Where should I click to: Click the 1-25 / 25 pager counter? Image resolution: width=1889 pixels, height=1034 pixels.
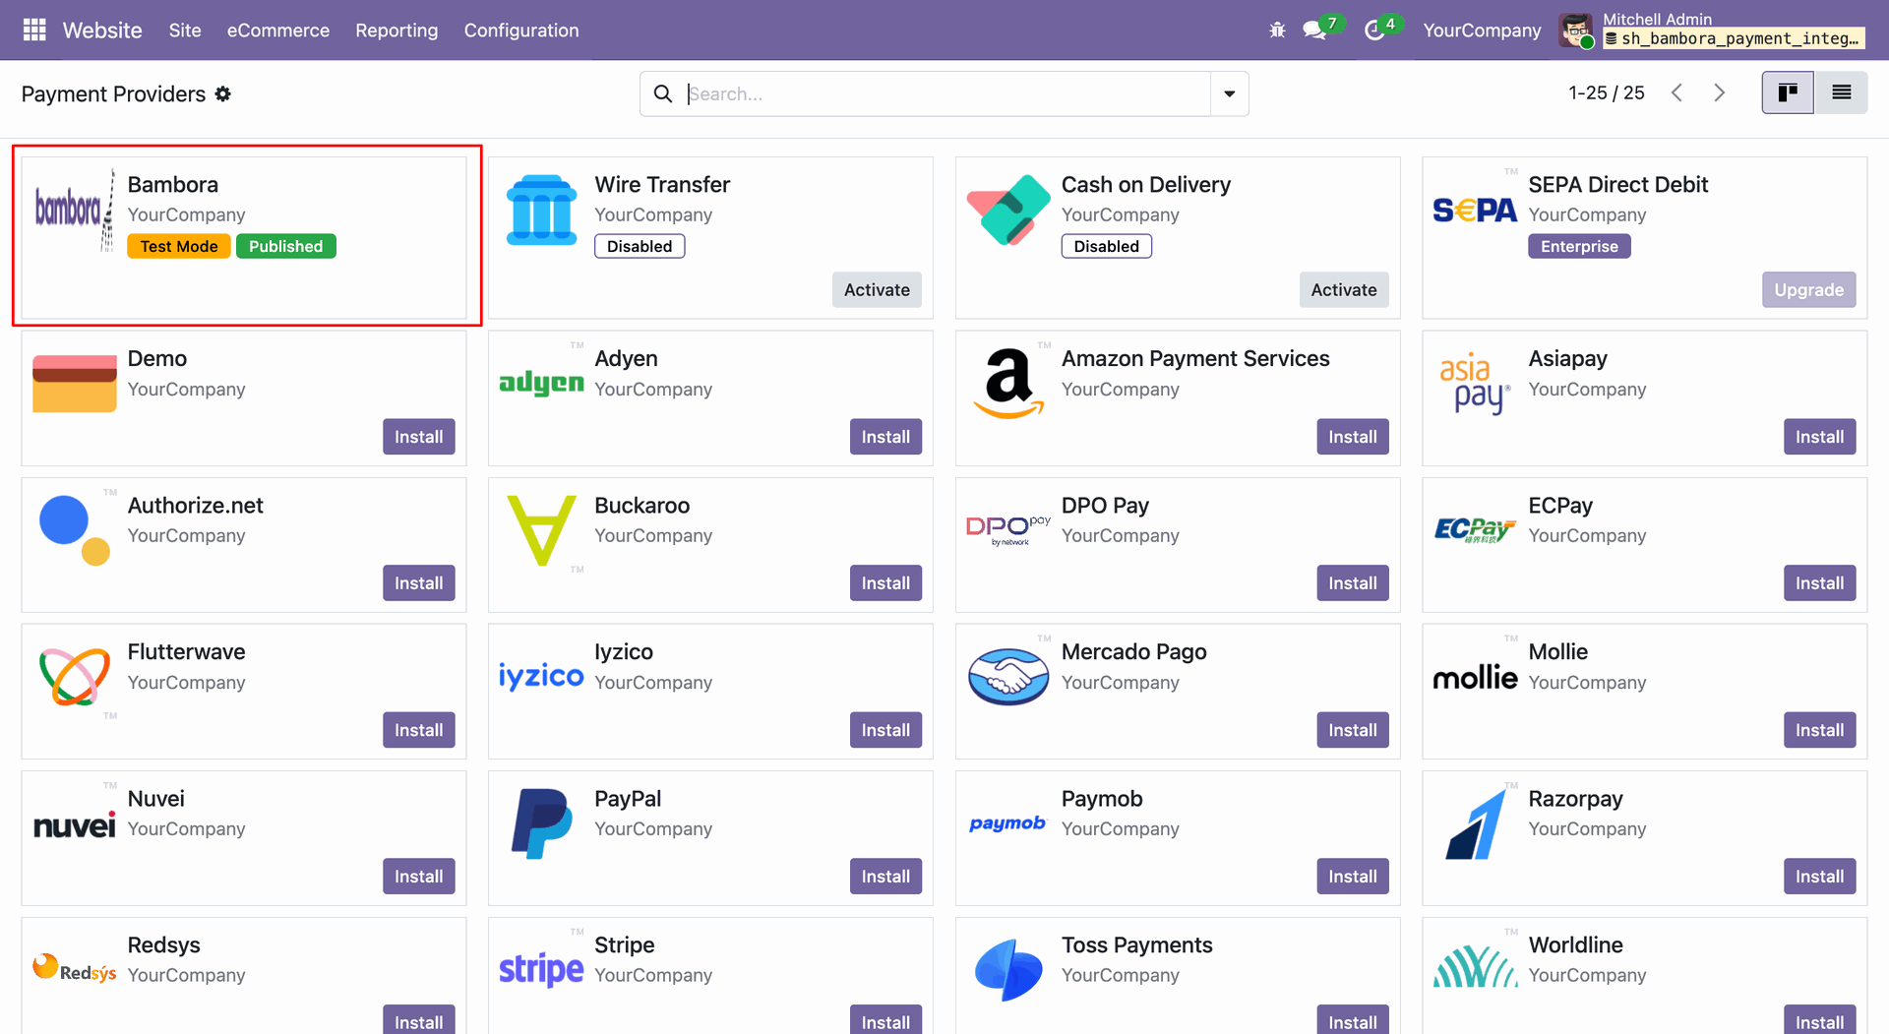pos(1606,92)
